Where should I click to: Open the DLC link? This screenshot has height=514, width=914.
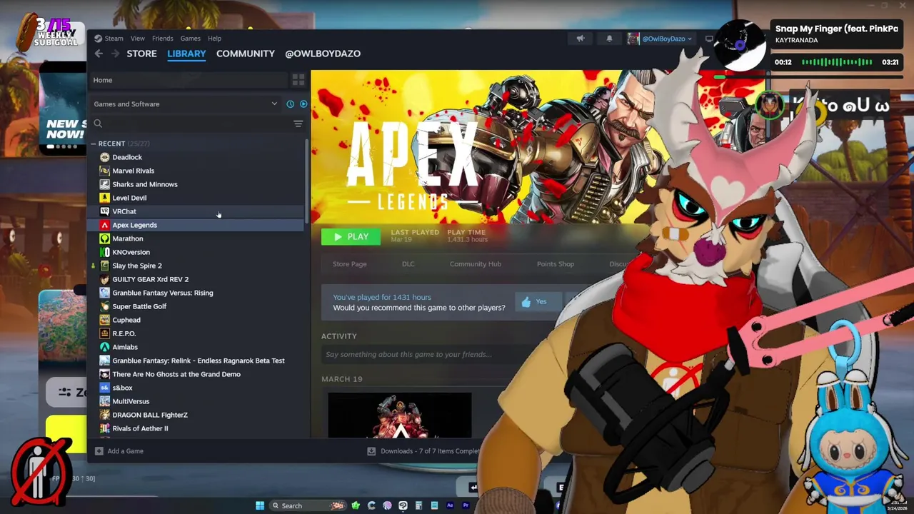tap(408, 264)
